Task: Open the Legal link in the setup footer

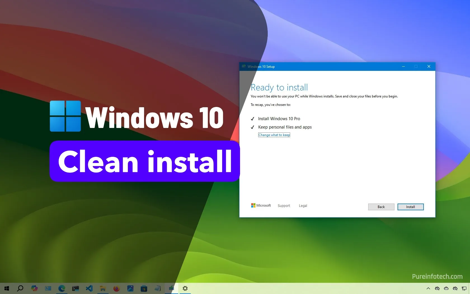Action: point(303,206)
